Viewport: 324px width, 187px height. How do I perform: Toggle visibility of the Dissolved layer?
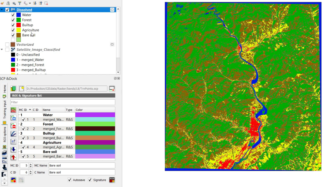[7, 10]
